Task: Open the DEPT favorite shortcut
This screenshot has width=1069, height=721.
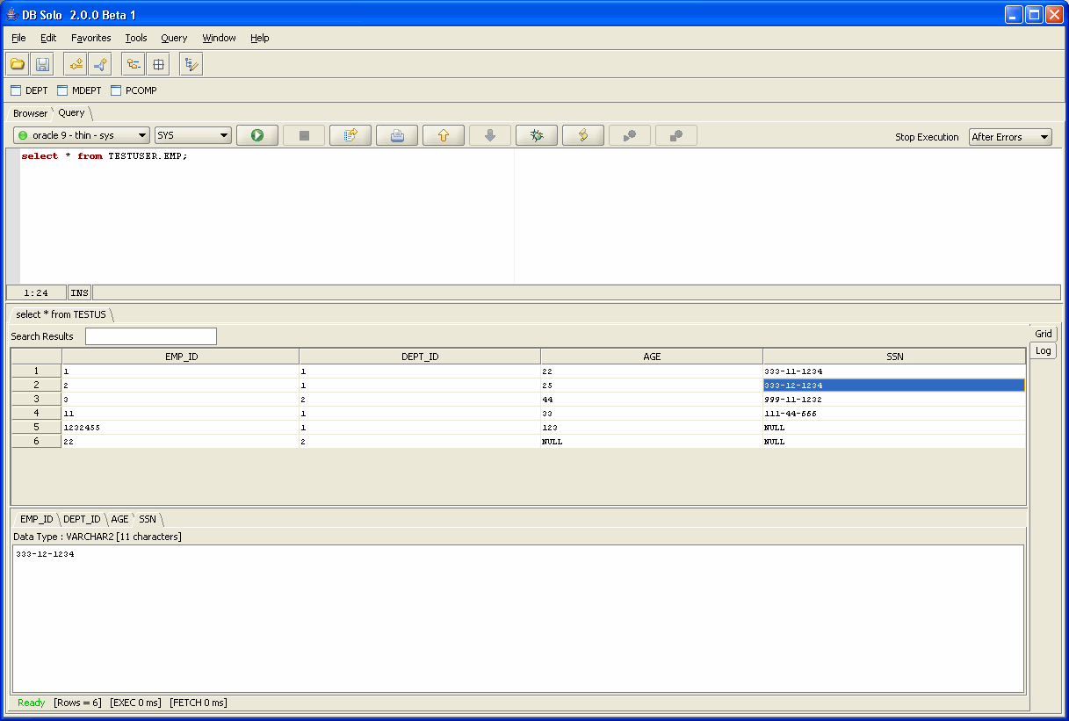Action: [x=29, y=90]
